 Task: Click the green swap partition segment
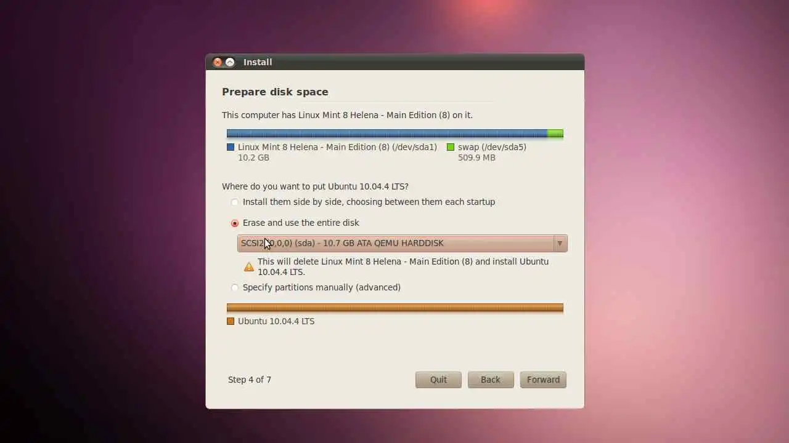(555, 134)
